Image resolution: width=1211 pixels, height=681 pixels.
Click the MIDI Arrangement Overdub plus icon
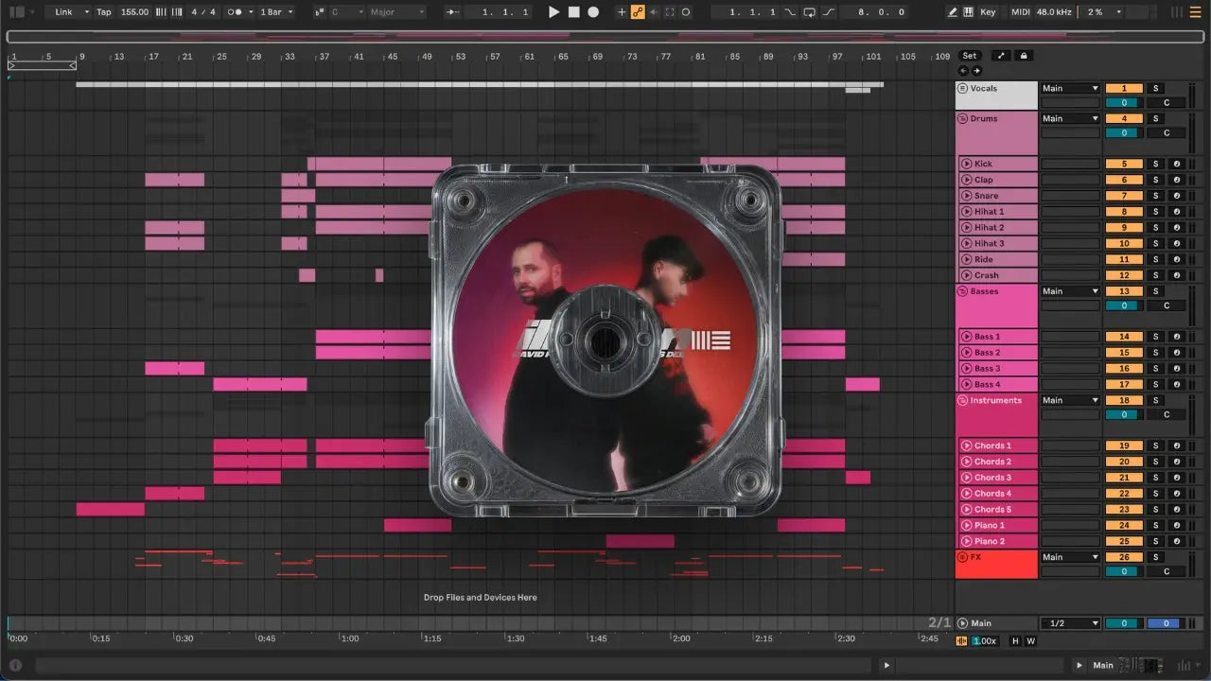click(622, 12)
